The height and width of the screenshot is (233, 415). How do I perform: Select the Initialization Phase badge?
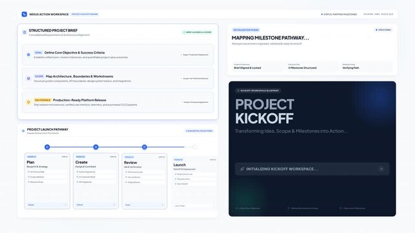click(x=246, y=30)
